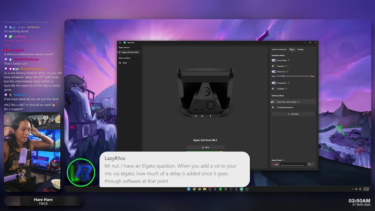This screenshot has width=375, height=211.
Task: Show info for Voice Tune
Action: pos(287,72)
